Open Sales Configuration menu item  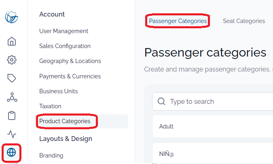tap(65, 46)
